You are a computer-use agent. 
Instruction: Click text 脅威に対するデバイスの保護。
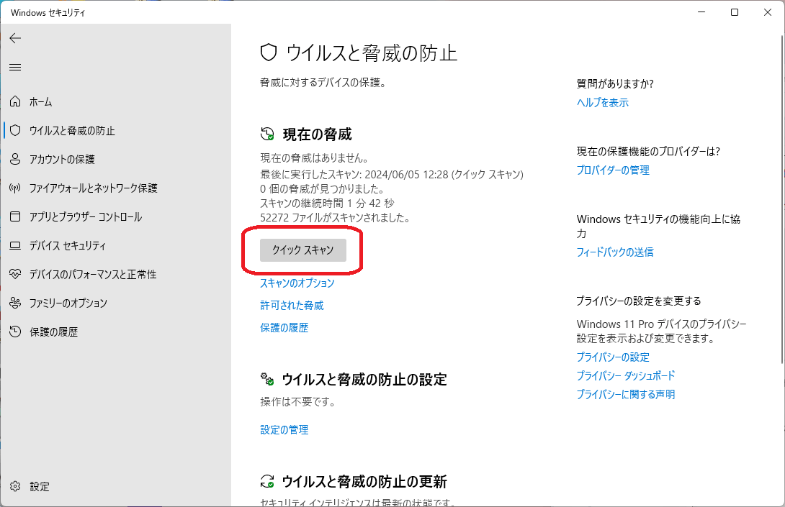[x=323, y=83]
